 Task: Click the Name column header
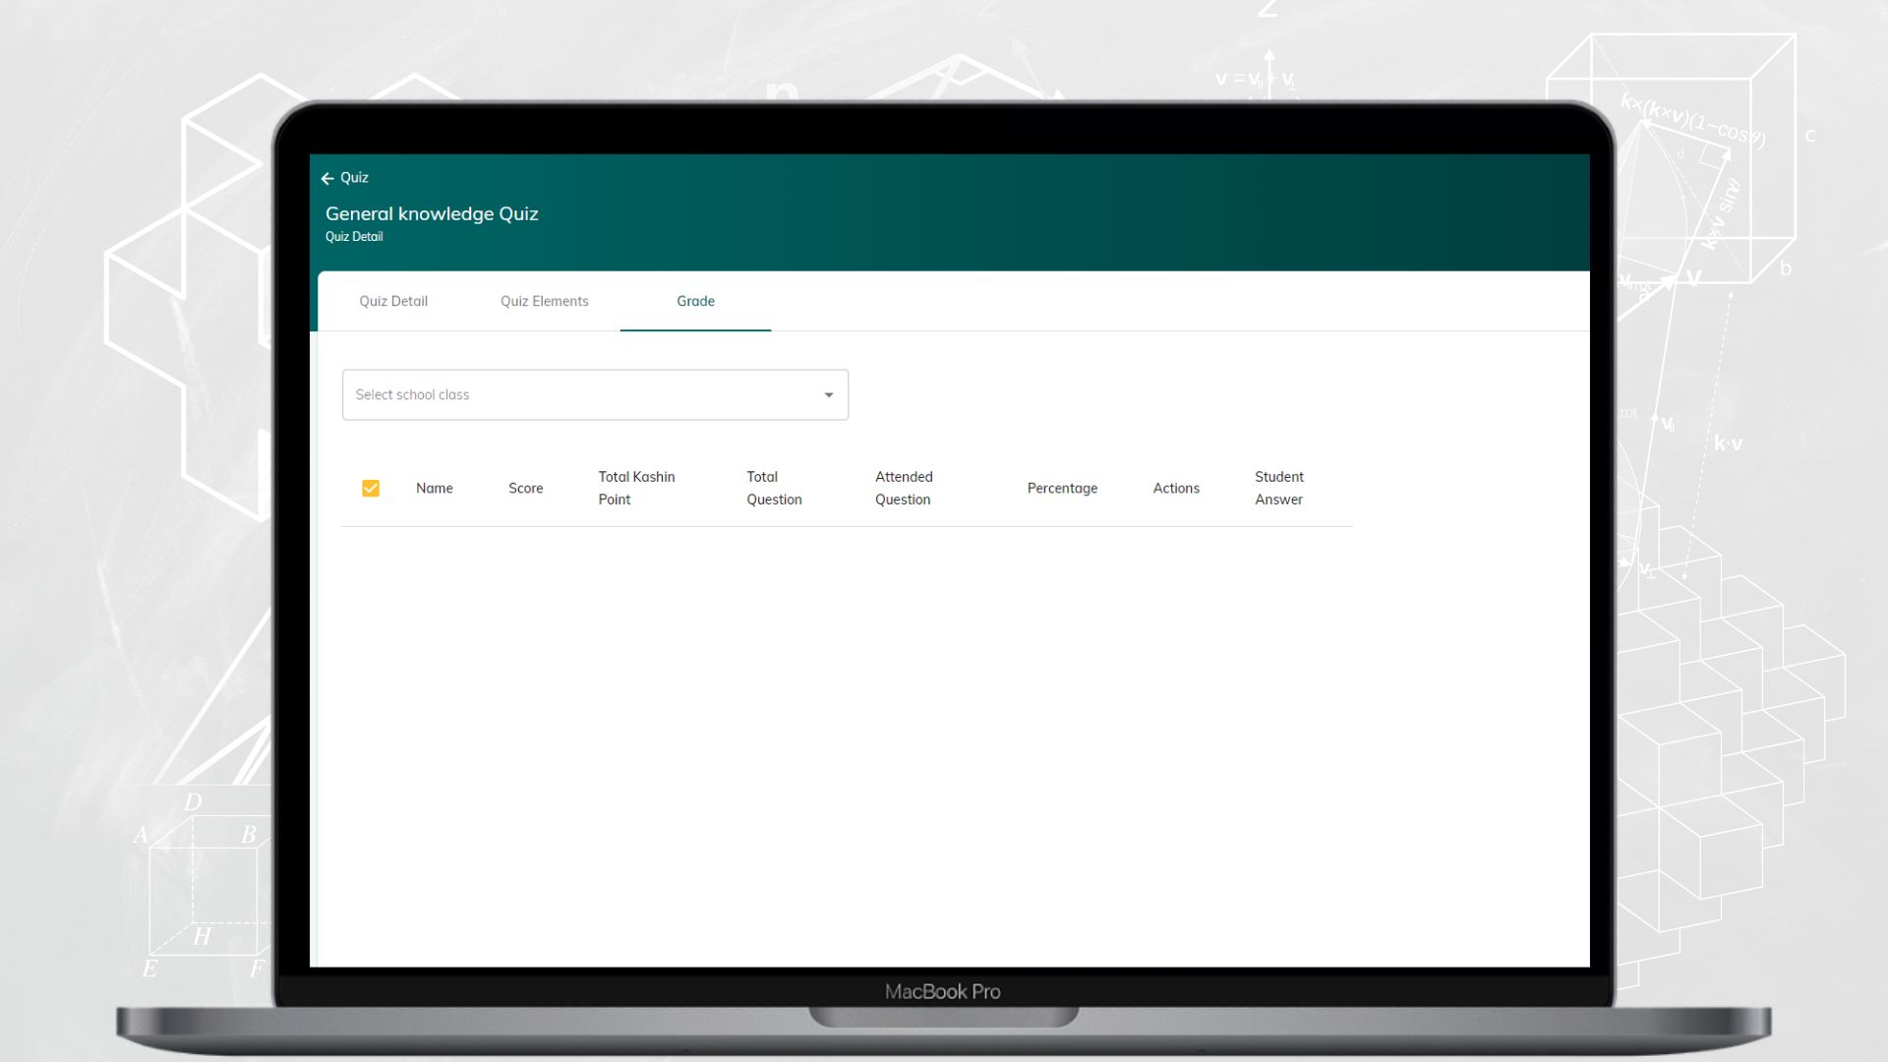(435, 488)
